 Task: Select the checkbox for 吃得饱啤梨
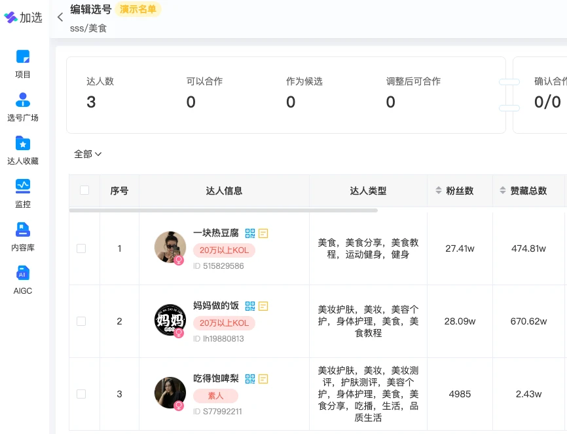click(81, 394)
